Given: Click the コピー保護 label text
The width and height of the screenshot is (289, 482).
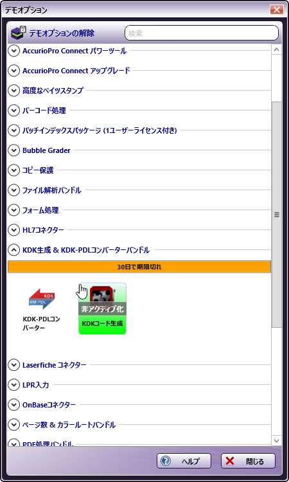Looking at the screenshot, I should click(38, 170).
